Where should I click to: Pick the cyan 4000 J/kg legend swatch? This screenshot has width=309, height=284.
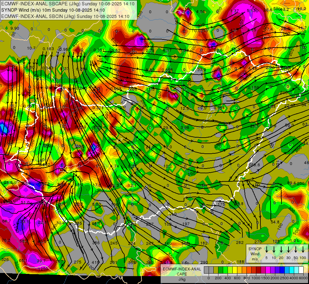tap(292, 270)
